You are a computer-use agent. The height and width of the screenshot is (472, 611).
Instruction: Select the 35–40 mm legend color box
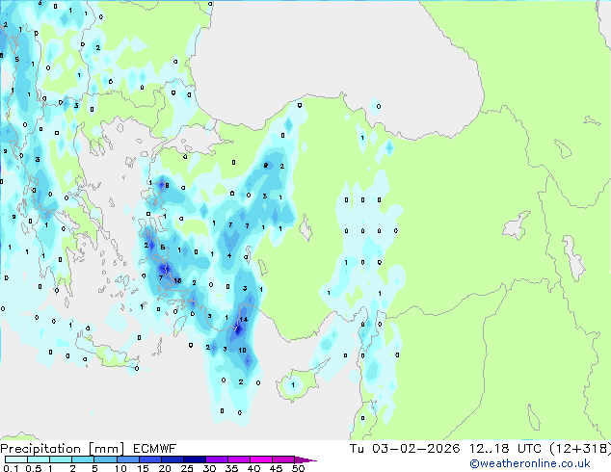tap(238, 459)
